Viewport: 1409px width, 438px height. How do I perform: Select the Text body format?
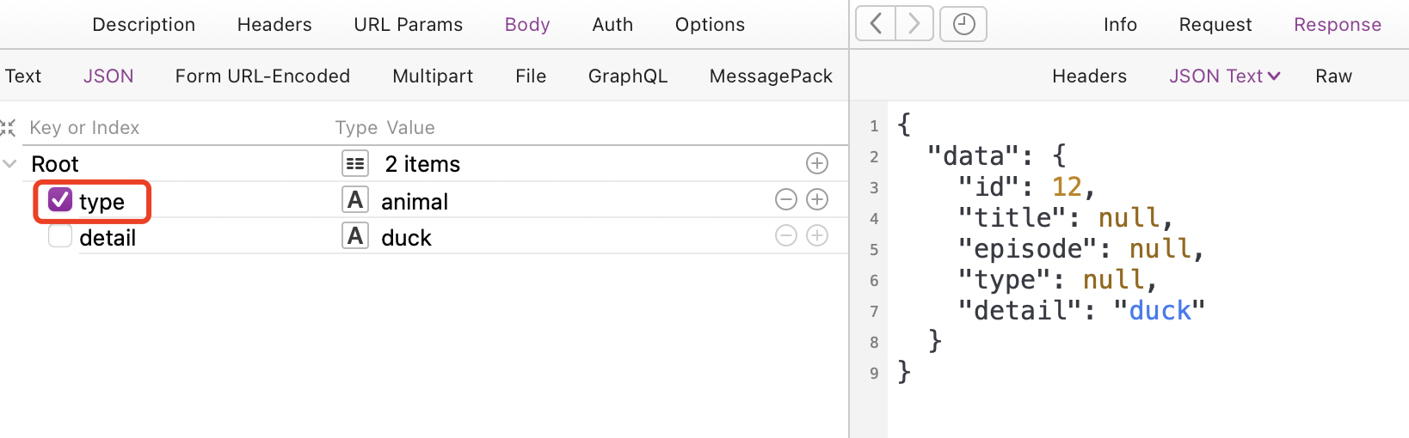tap(23, 76)
